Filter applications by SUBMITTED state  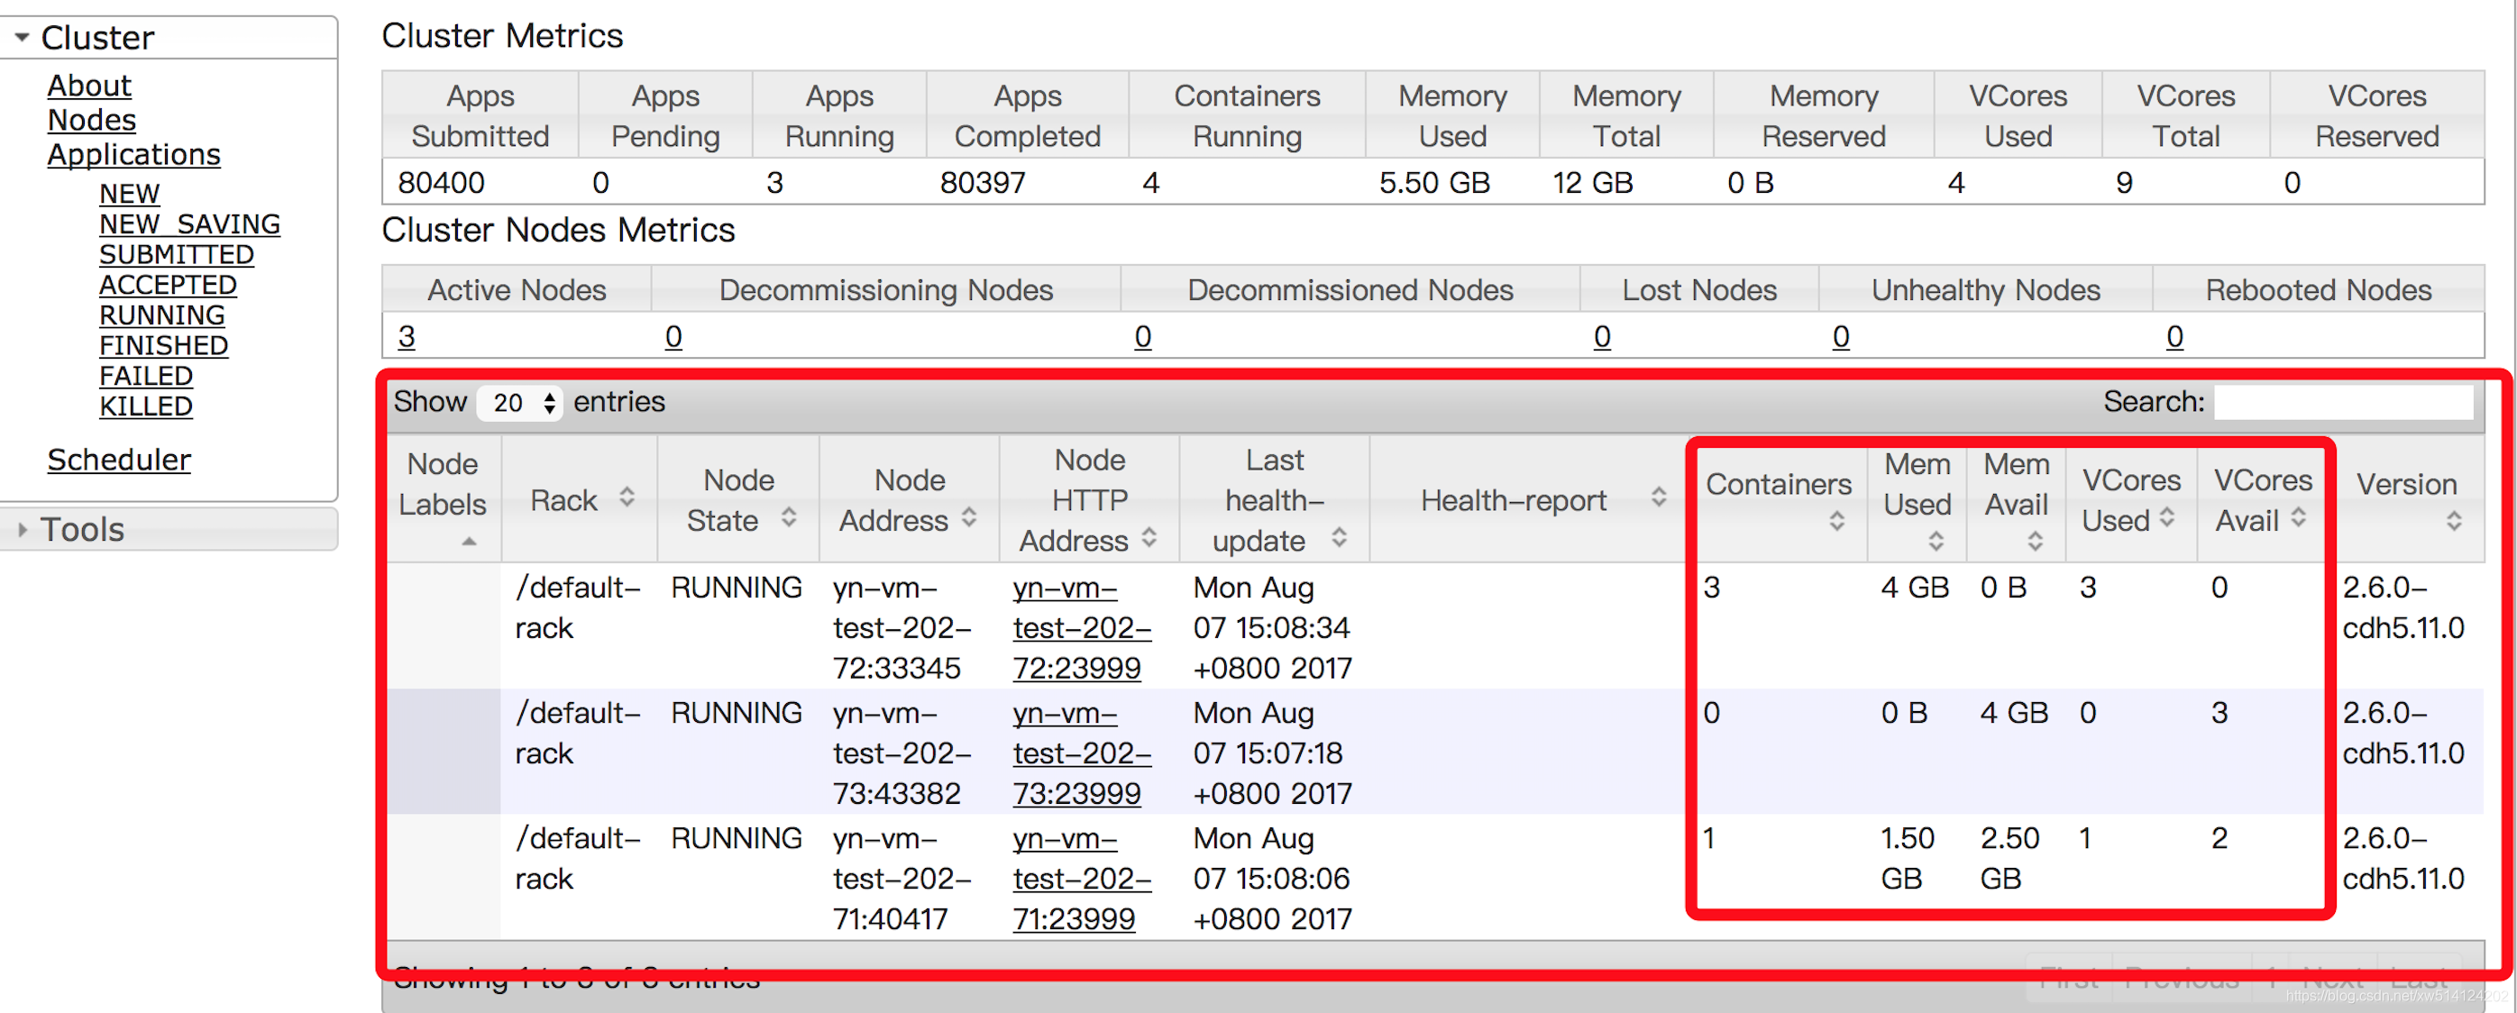pos(176,254)
